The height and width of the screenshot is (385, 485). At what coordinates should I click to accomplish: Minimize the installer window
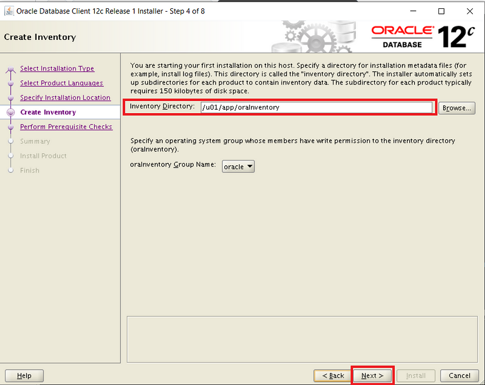click(413, 11)
